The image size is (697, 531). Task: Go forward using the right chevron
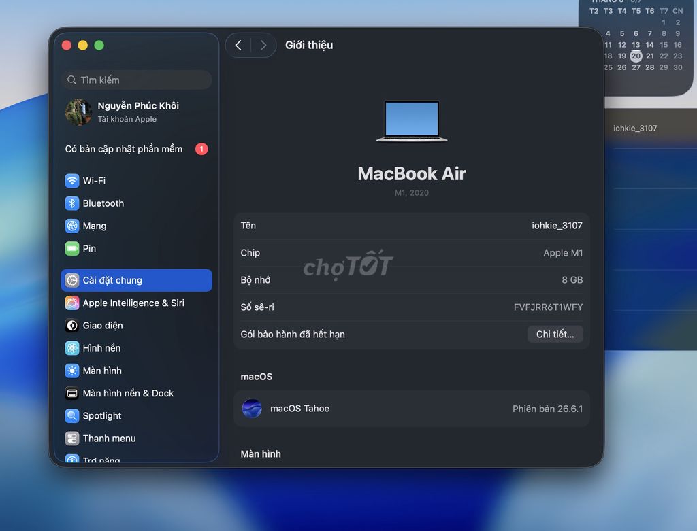click(263, 46)
